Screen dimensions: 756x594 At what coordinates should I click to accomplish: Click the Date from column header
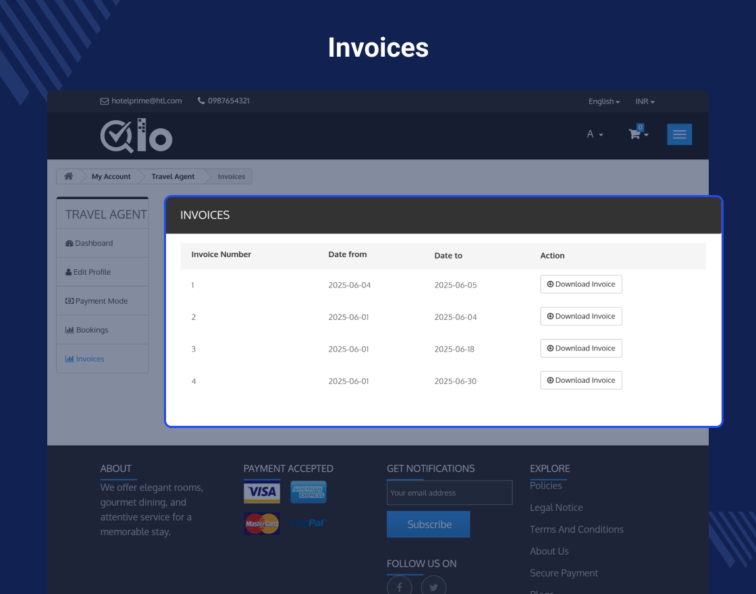[348, 254]
